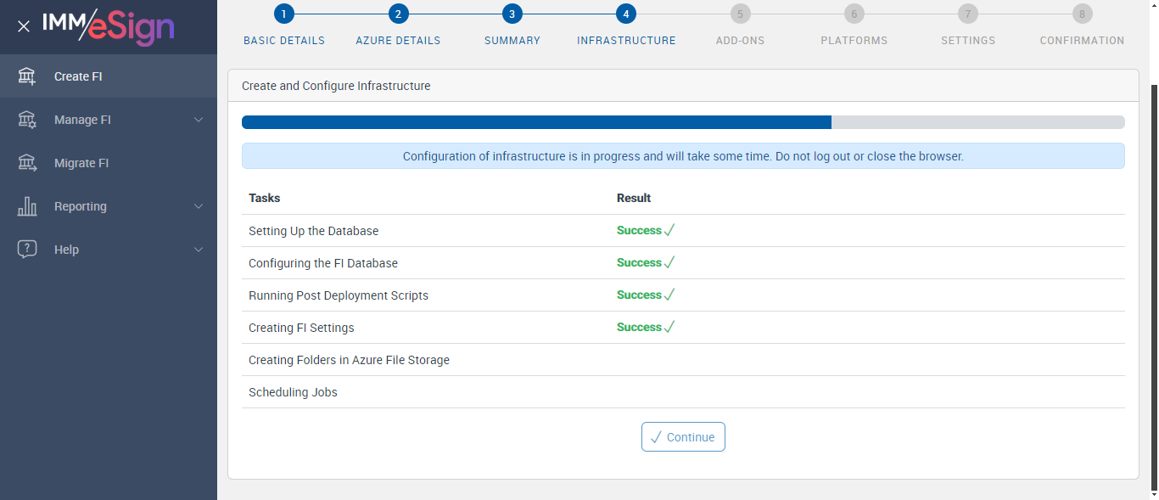Click the Migrate FI bank arrow icon
This screenshot has width=1159, height=500.
coord(27,163)
